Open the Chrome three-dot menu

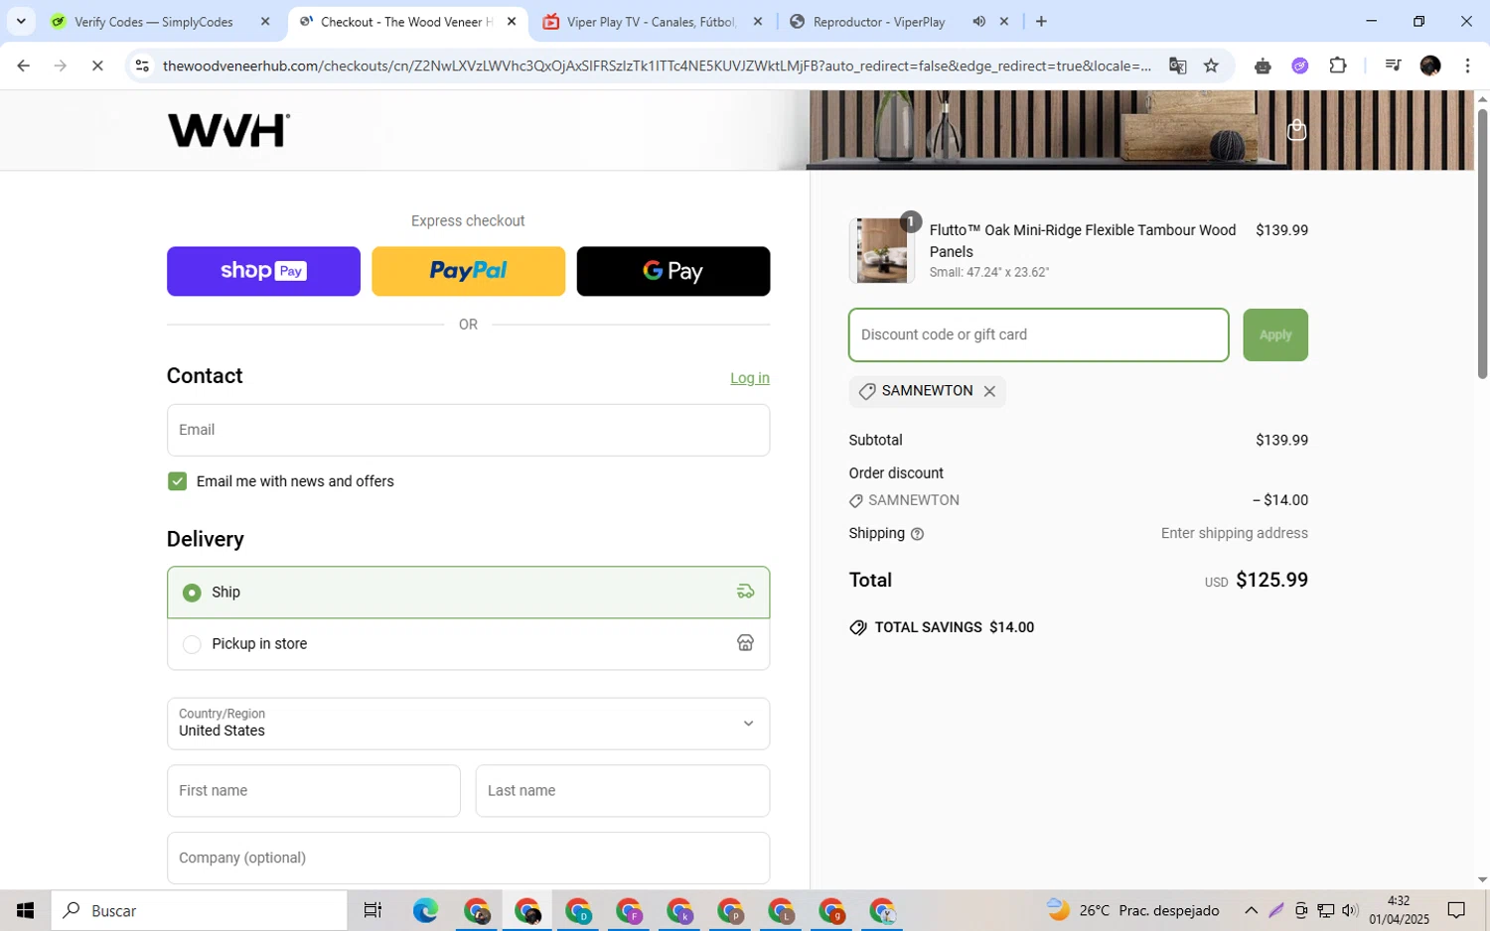1467,66
